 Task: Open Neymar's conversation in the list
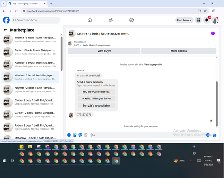pos(30,90)
